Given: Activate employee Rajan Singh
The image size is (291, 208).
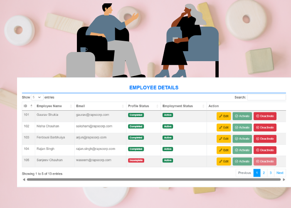Looking at the screenshot, I should tap(242, 150).
